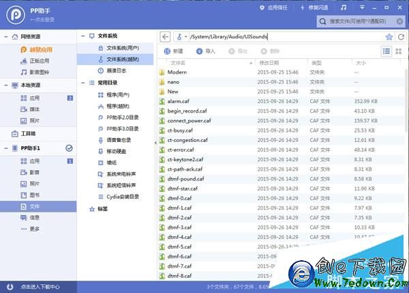The image size is (409, 293).
Task: Click the checkmark circle beside PP助手1
Action: point(69,148)
